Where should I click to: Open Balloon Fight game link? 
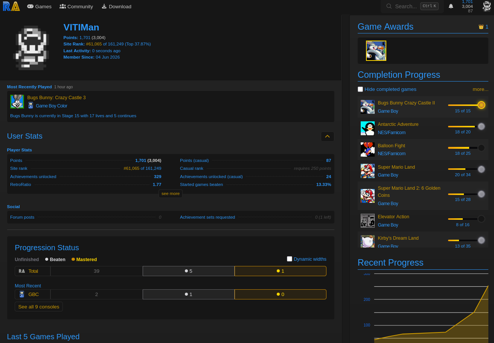[391, 146]
